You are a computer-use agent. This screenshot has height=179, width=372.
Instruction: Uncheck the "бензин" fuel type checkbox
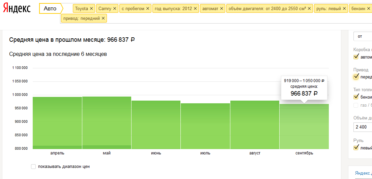[x=356, y=97]
